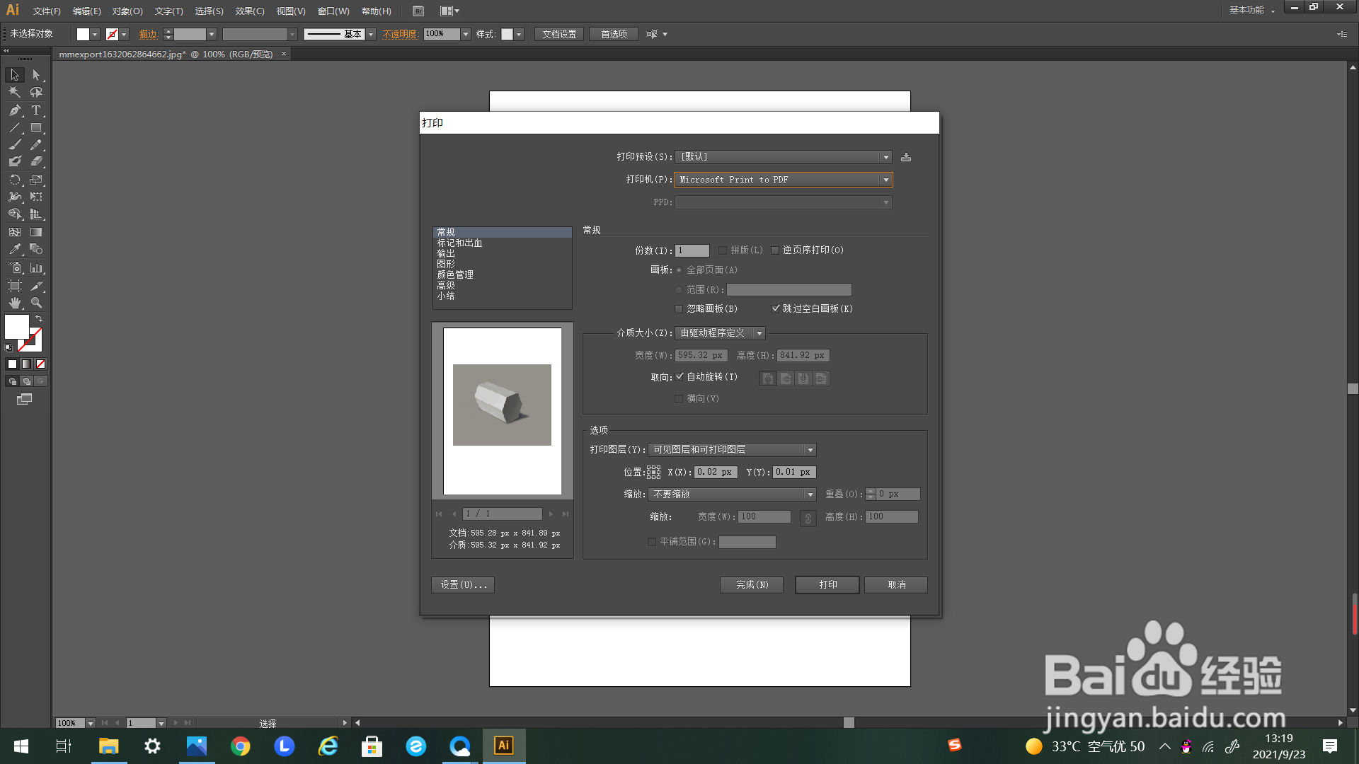This screenshot has width=1359, height=764.
Task: Open the printer dropdown list
Action: pyautogui.click(x=885, y=180)
